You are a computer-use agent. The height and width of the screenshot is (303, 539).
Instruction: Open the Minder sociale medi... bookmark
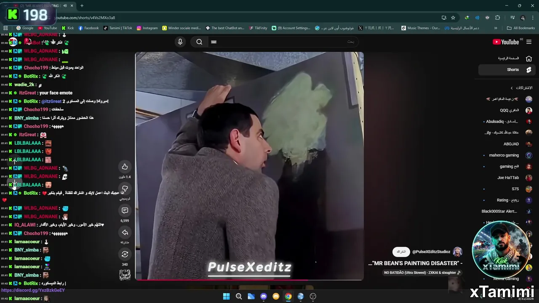point(181,28)
